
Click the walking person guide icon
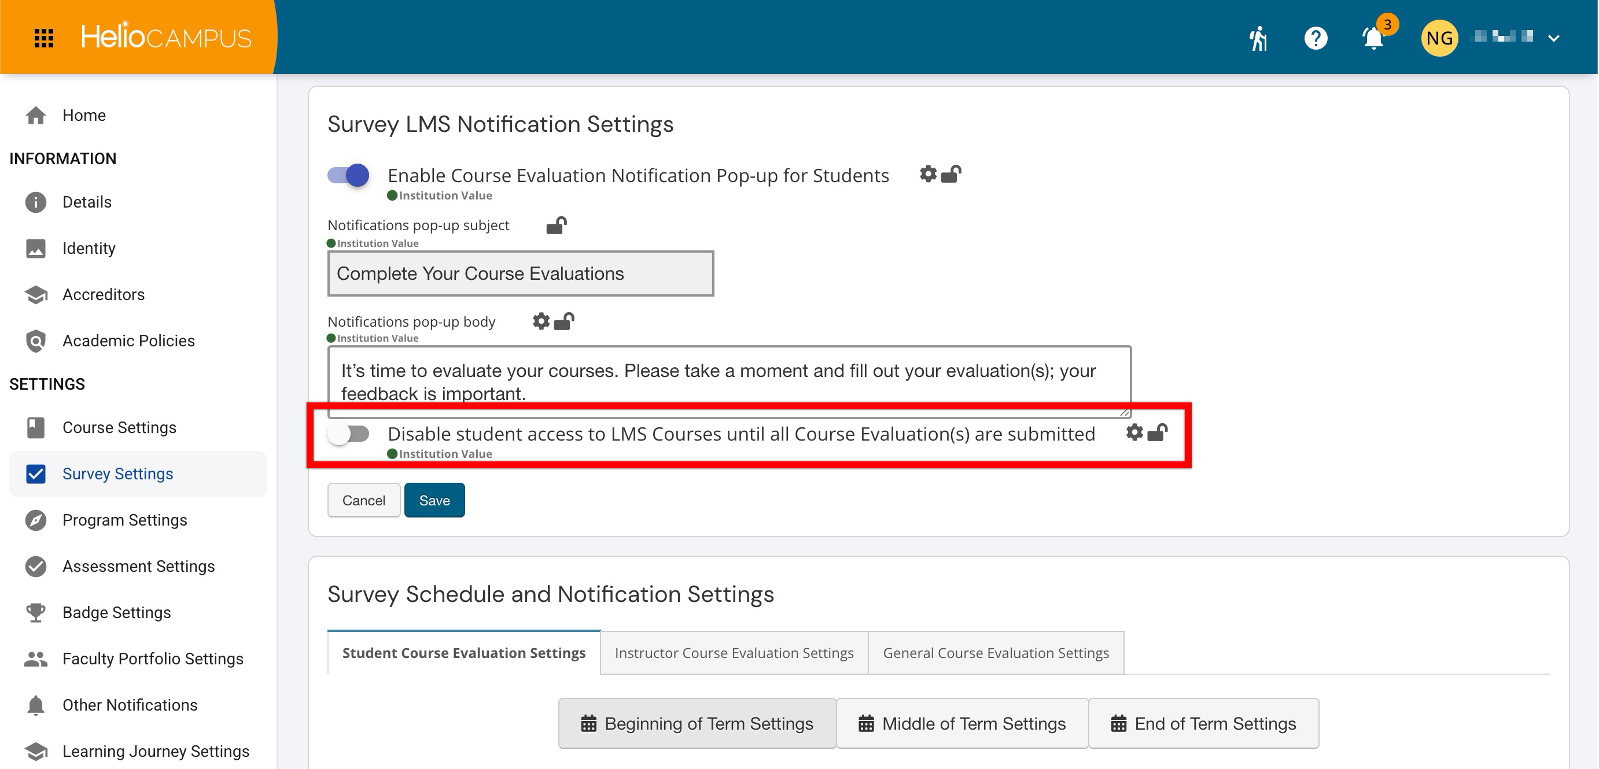tap(1258, 38)
